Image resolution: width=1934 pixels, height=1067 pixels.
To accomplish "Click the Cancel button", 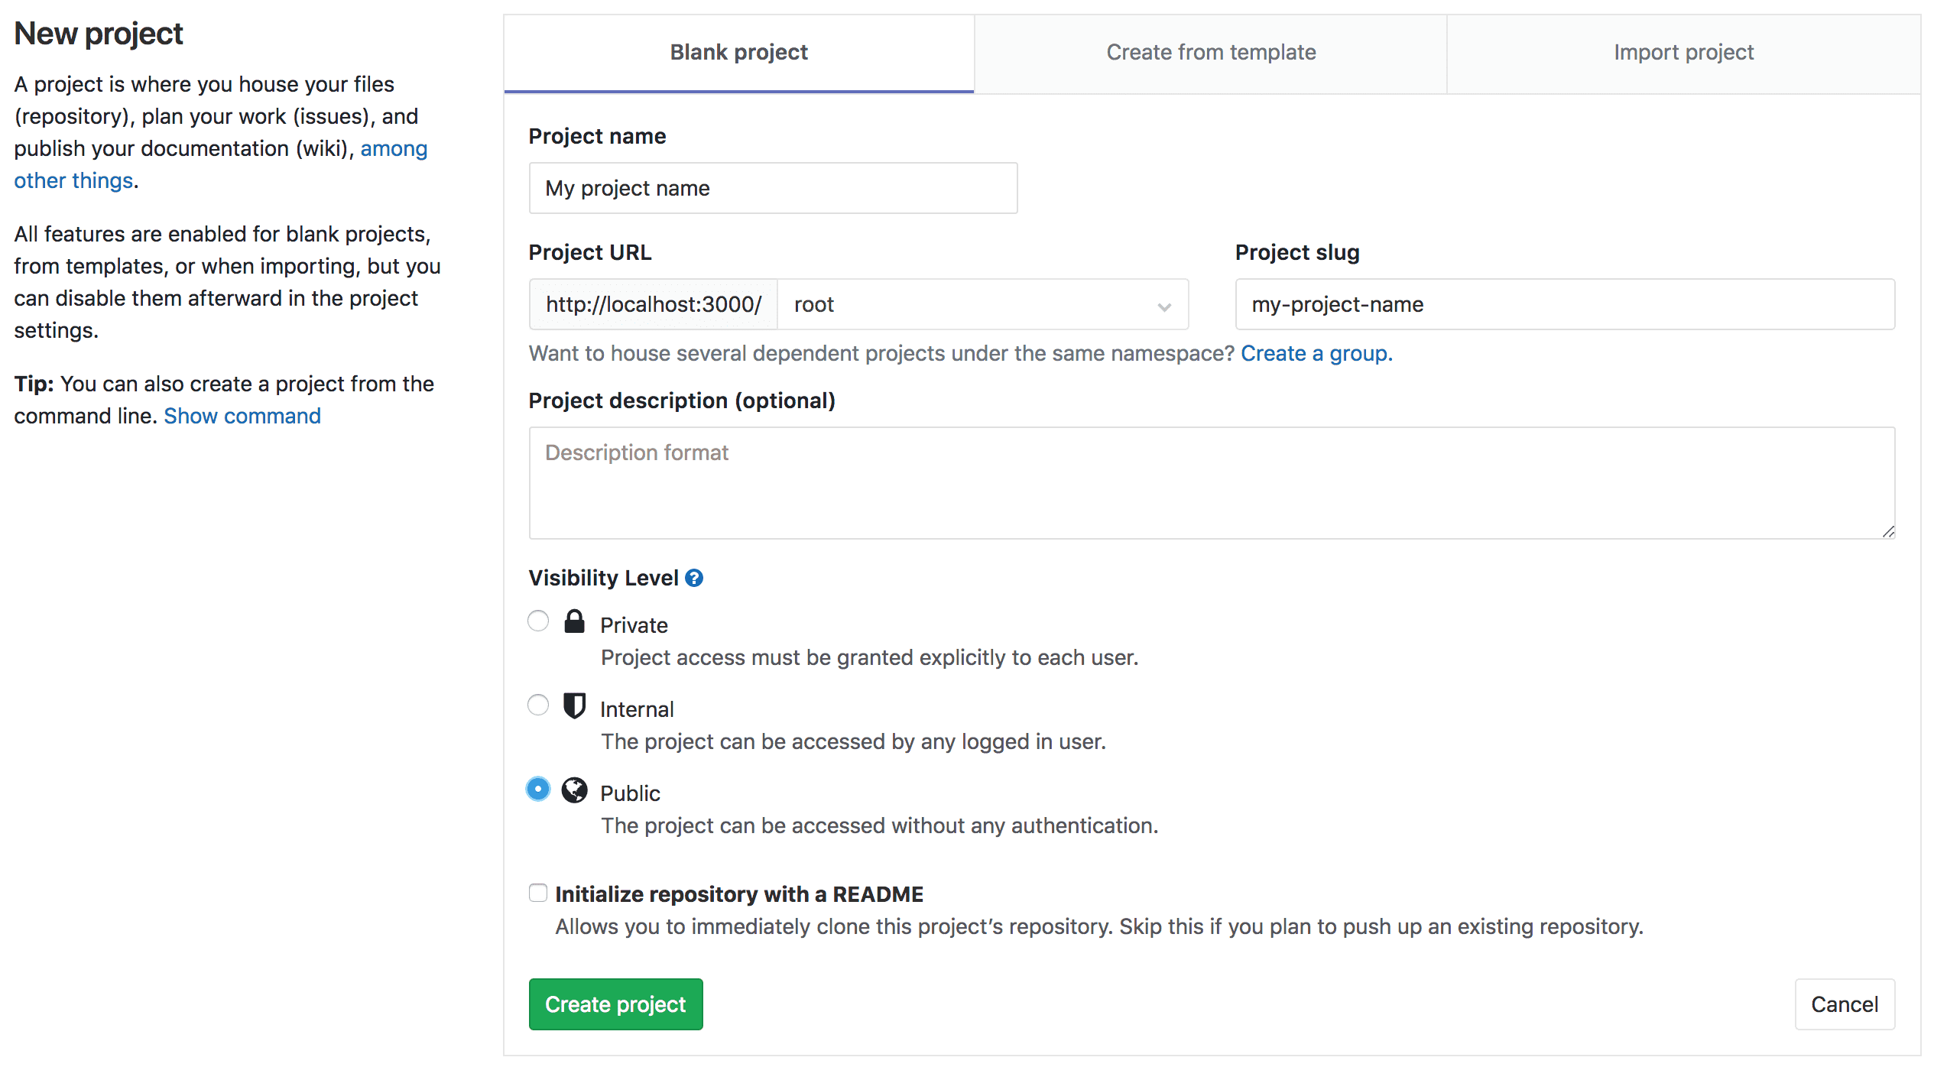I will click(x=1845, y=1004).
